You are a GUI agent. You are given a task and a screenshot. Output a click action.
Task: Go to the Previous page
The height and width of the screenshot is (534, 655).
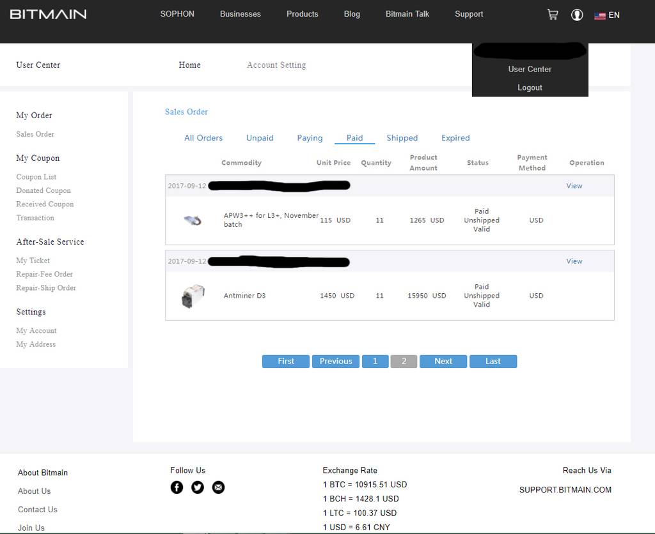[336, 362]
